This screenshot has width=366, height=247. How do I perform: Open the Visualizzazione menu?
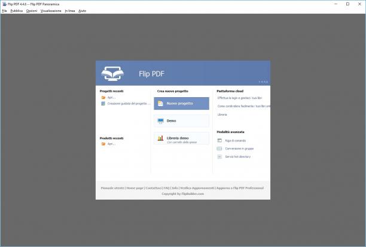51,11
